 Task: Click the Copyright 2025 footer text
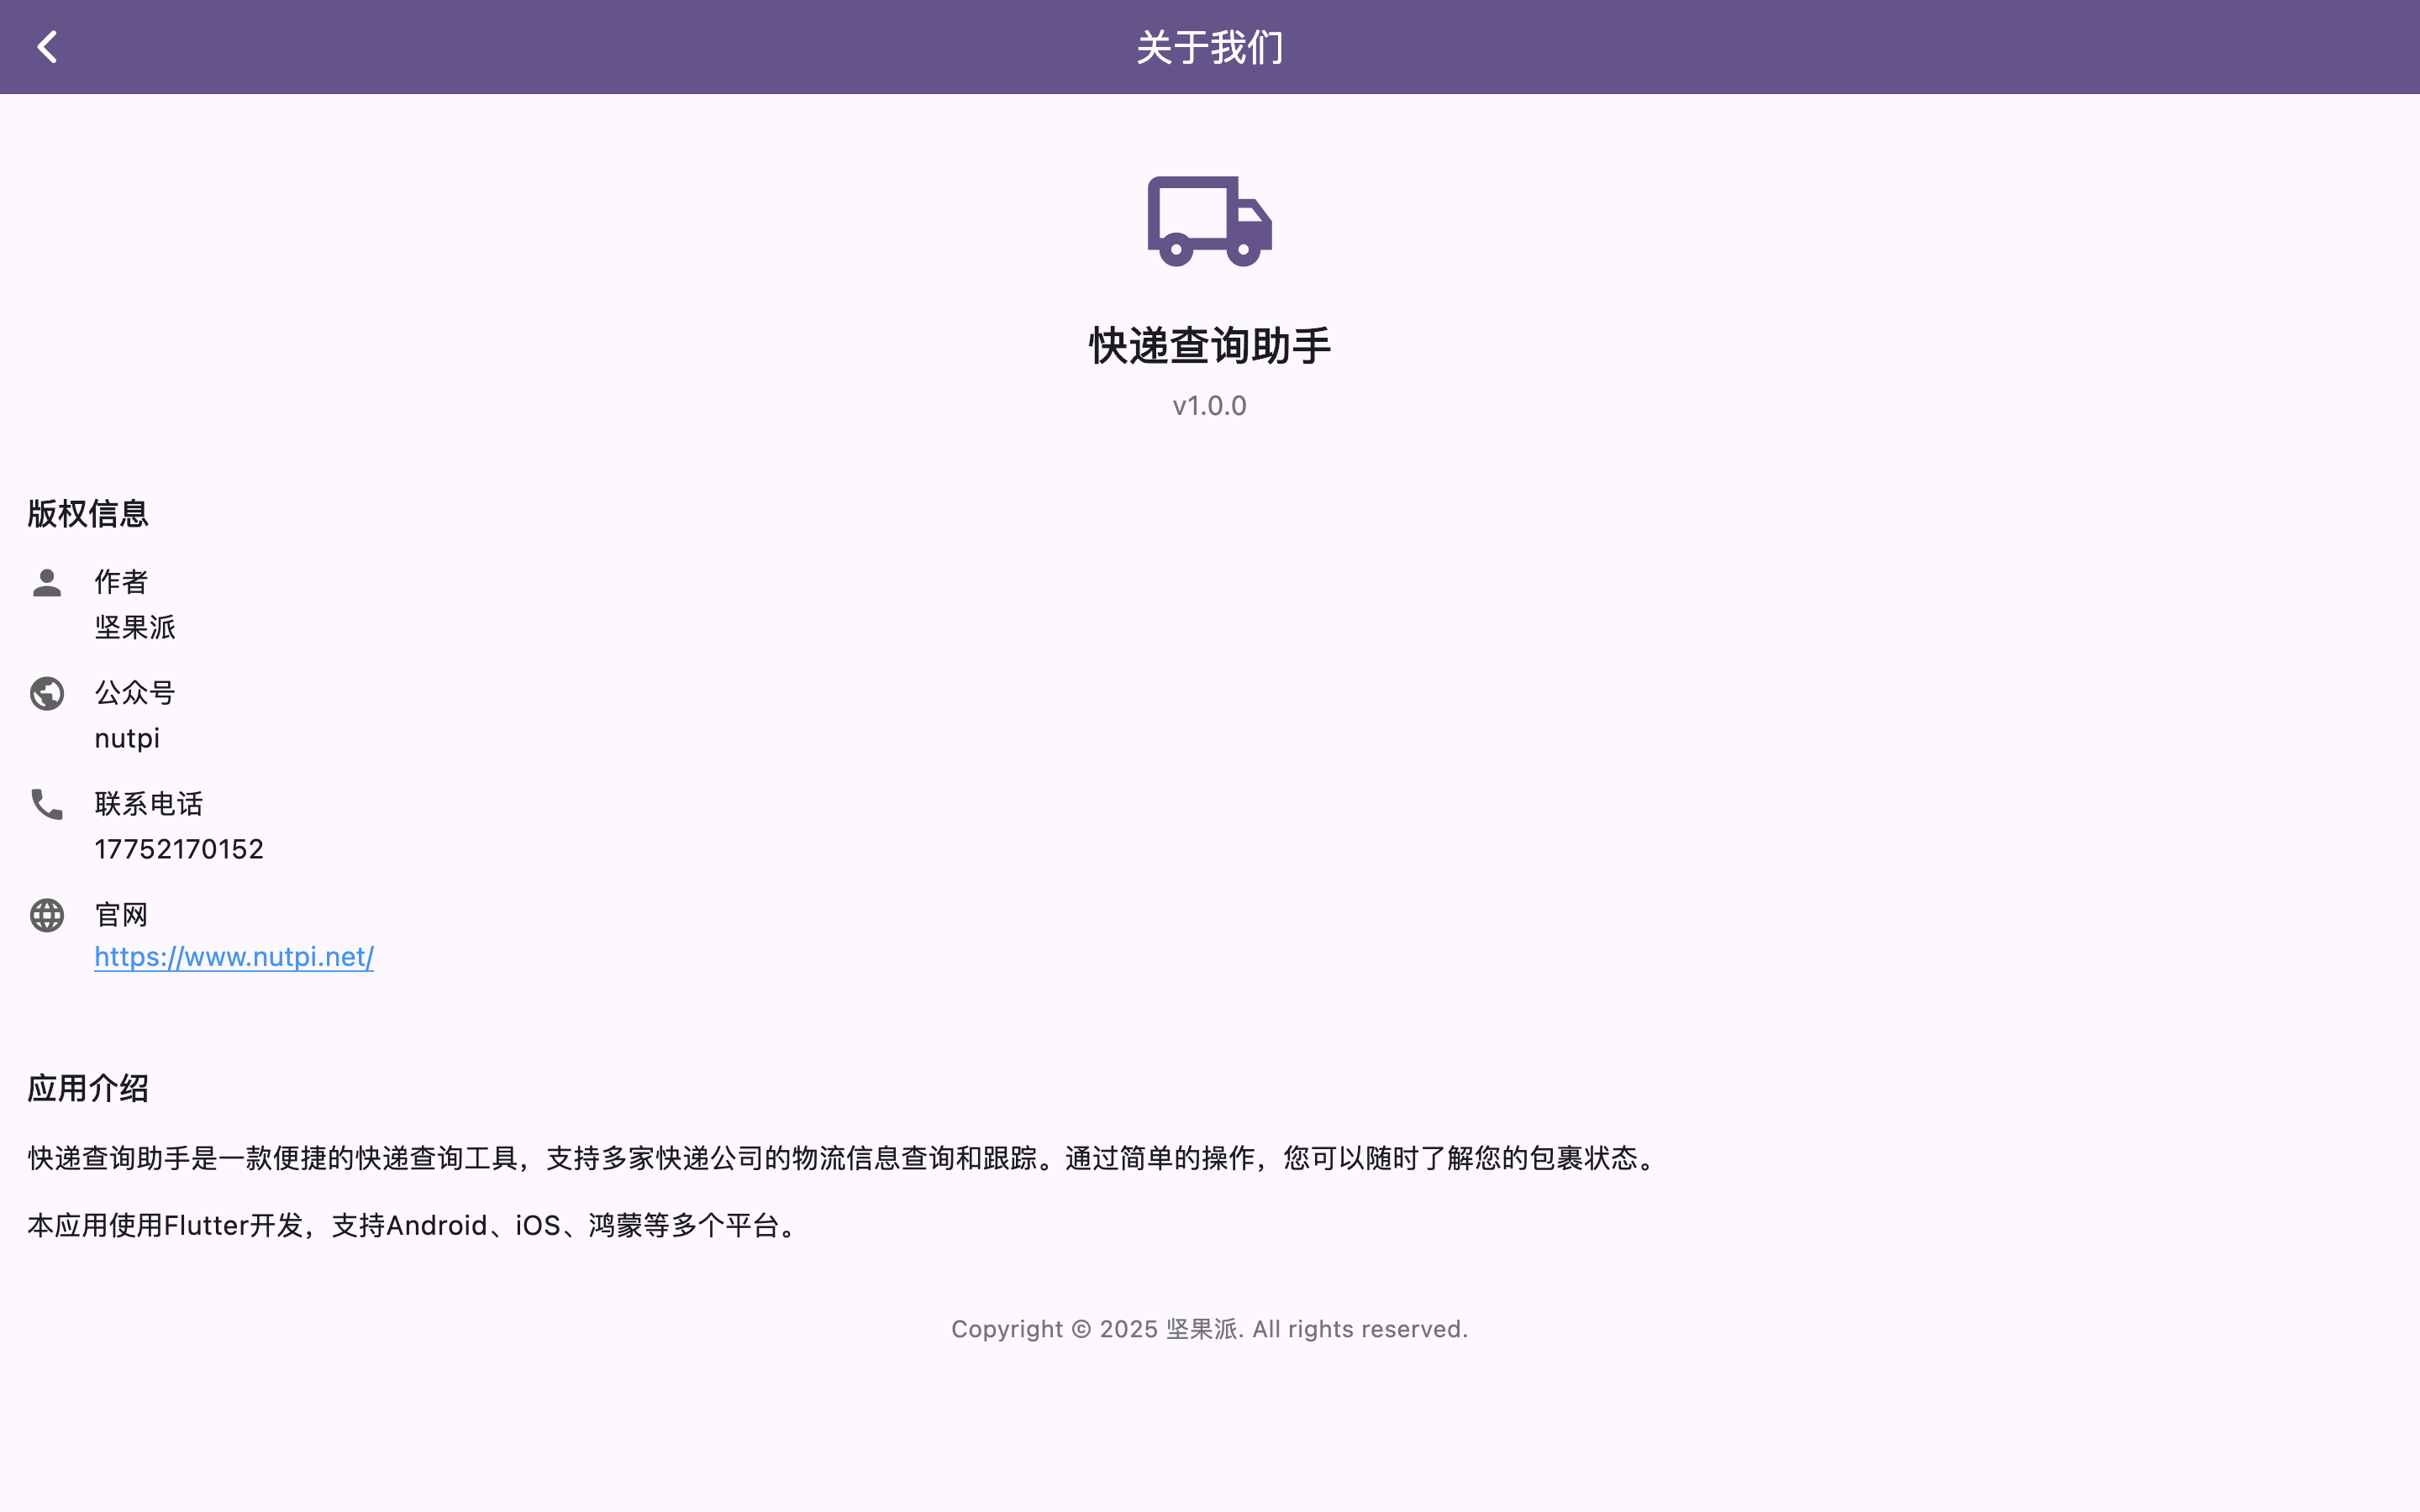point(1209,1329)
